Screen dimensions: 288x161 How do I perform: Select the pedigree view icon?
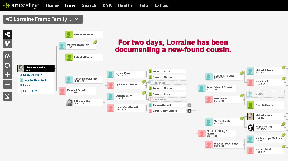[x=8, y=34]
